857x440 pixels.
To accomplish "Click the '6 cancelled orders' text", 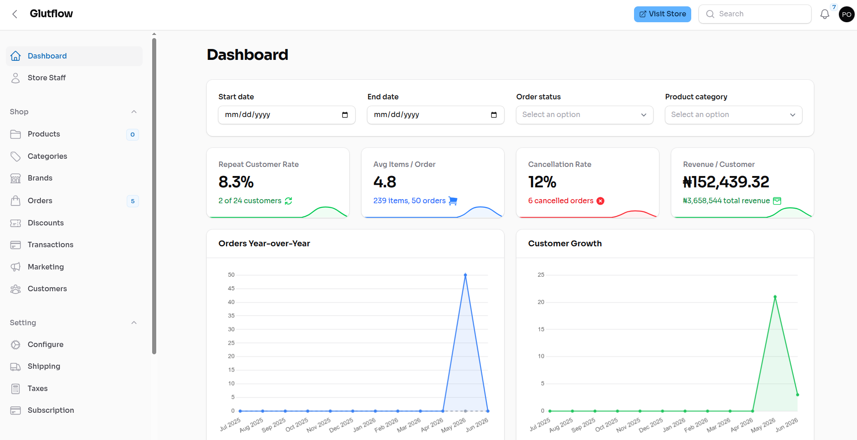I will [560, 201].
